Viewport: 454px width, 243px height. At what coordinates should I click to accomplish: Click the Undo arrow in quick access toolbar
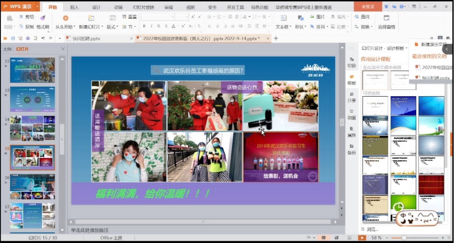point(43,38)
